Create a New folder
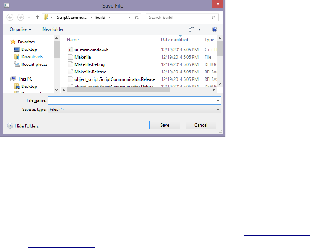This screenshot has width=310, height=248. point(53,29)
